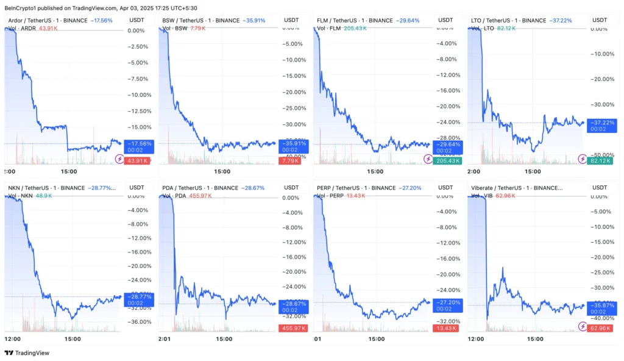Viewport: 624px width, 361px height.
Task: Click the lightning icon on the Ardor chart
Action: 119,159
